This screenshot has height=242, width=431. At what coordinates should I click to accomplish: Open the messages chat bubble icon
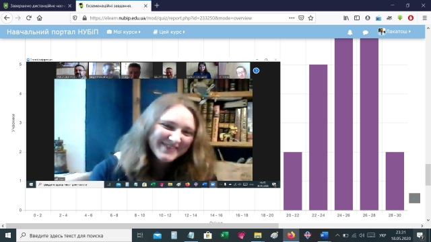tap(365, 32)
